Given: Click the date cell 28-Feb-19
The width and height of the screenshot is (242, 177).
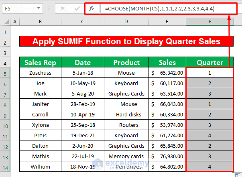Looking at the screenshot, I should point(82,104).
